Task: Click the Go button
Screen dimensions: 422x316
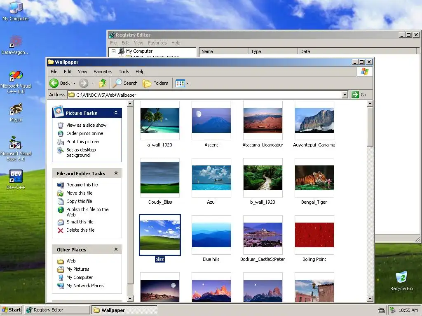Action: pyautogui.click(x=359, y=95)
